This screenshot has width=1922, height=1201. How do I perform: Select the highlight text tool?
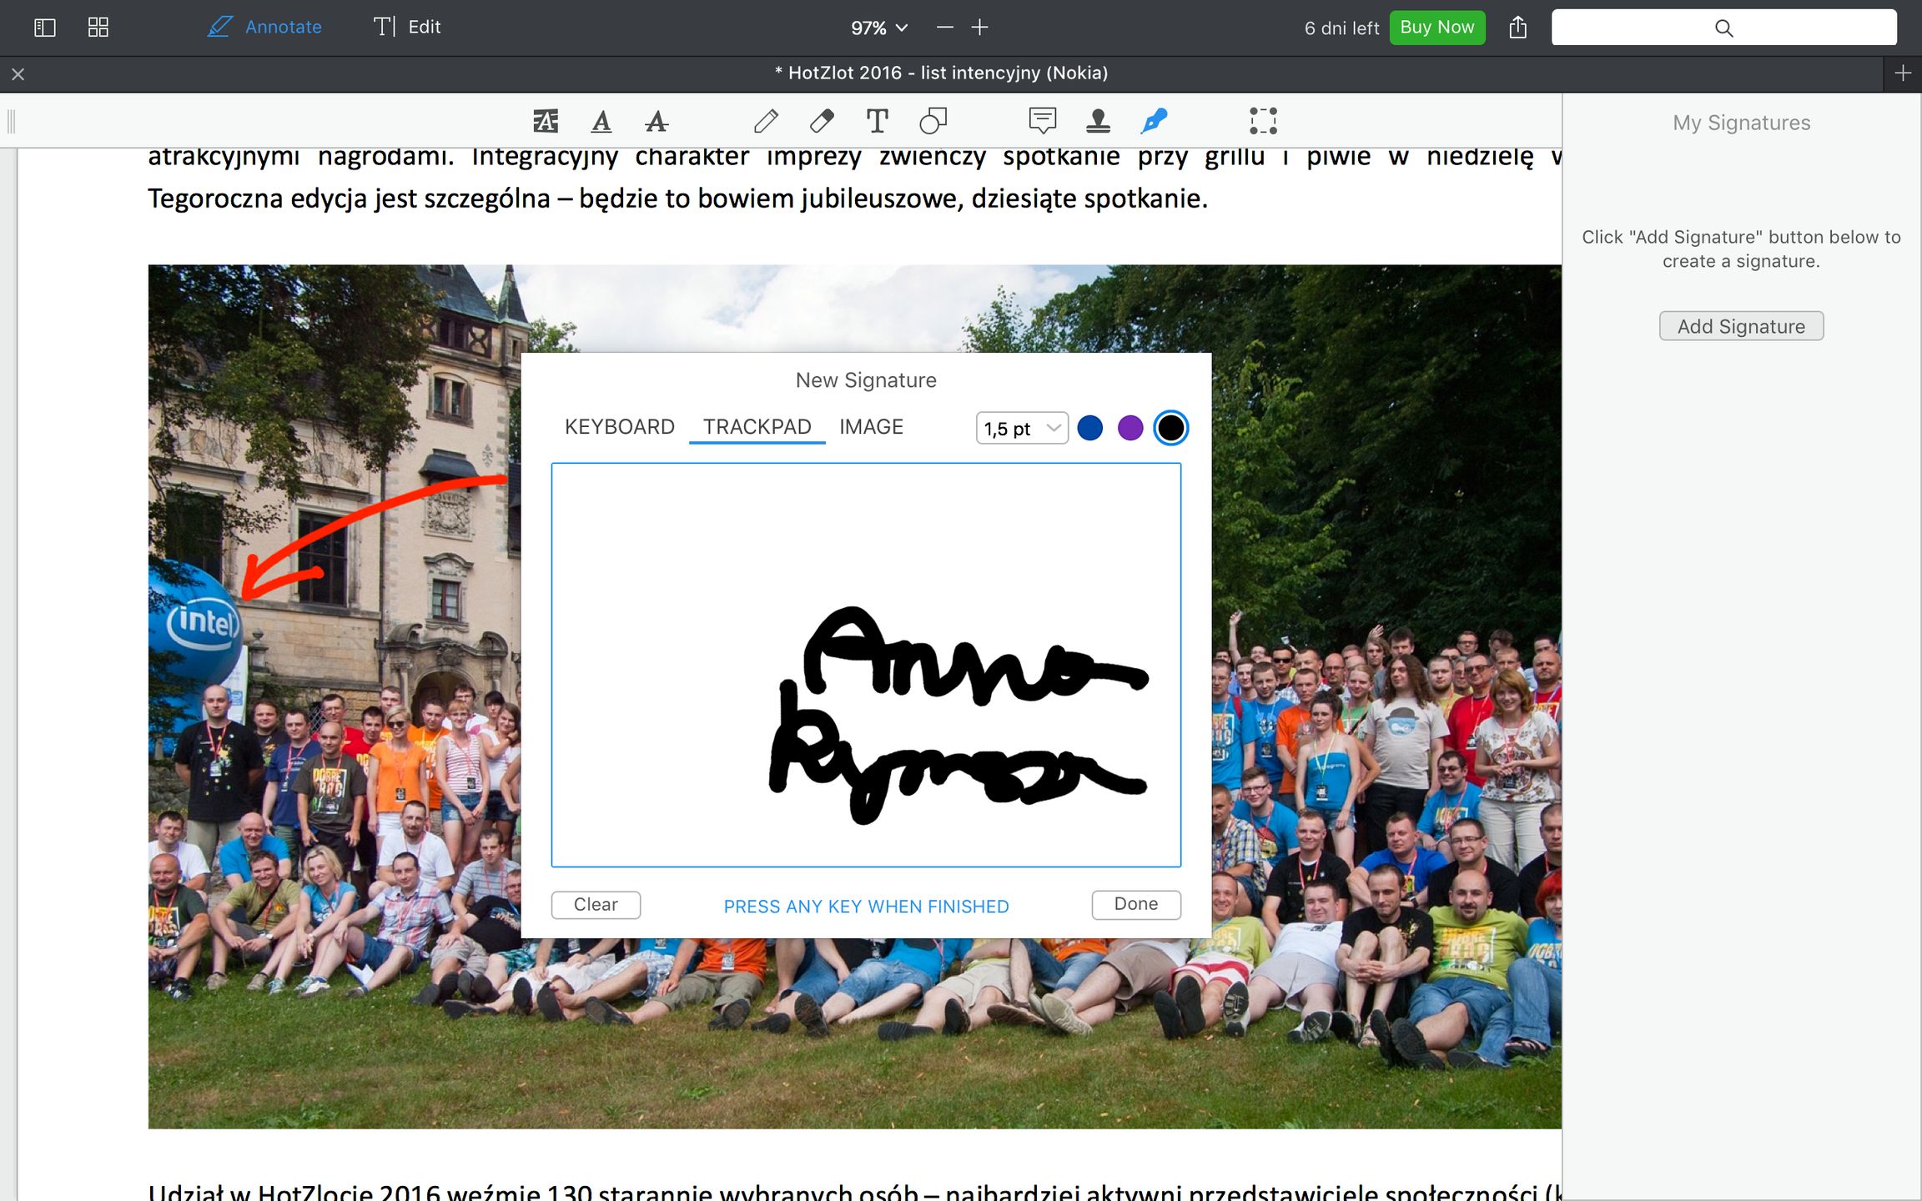[546, 121]
